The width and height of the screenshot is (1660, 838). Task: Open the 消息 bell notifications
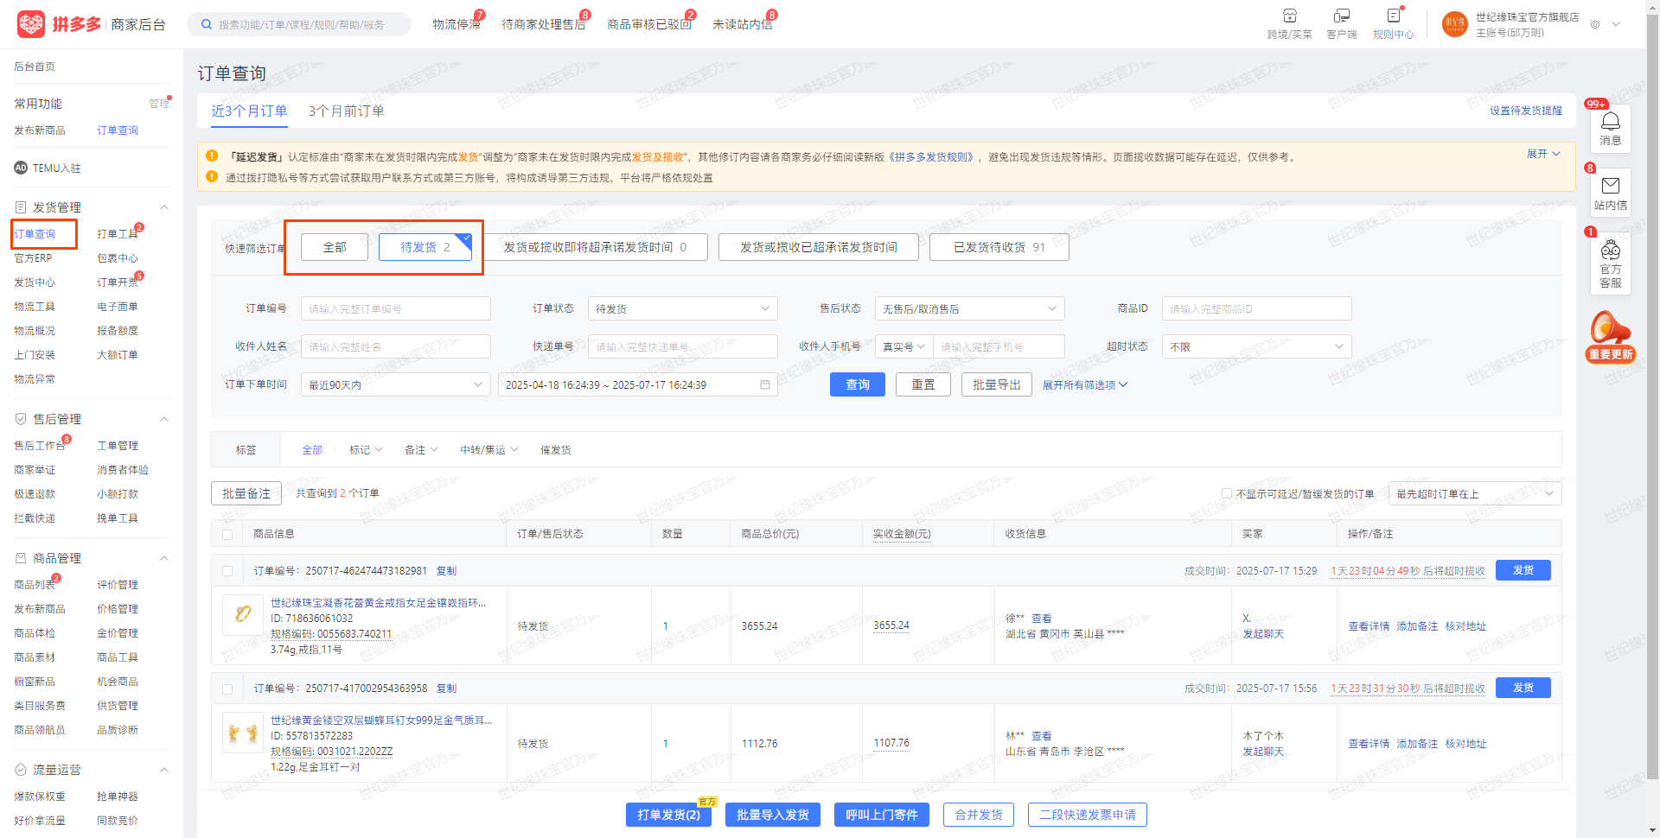pos(1610,122)
